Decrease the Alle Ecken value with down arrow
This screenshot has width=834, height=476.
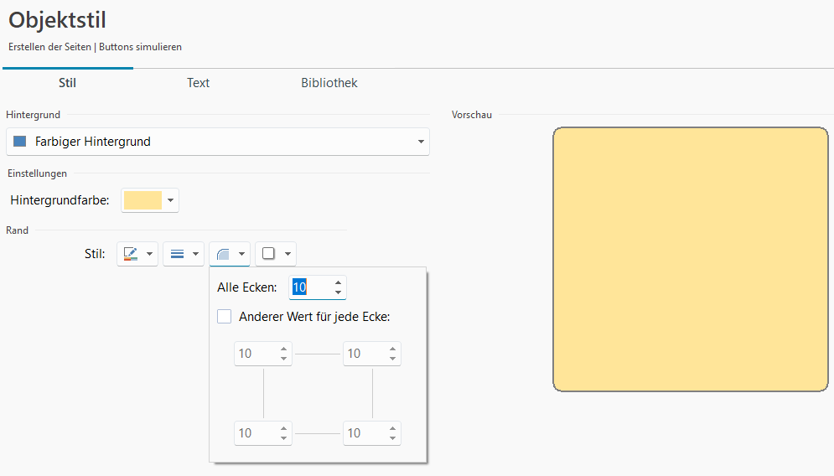coord(338,292)
